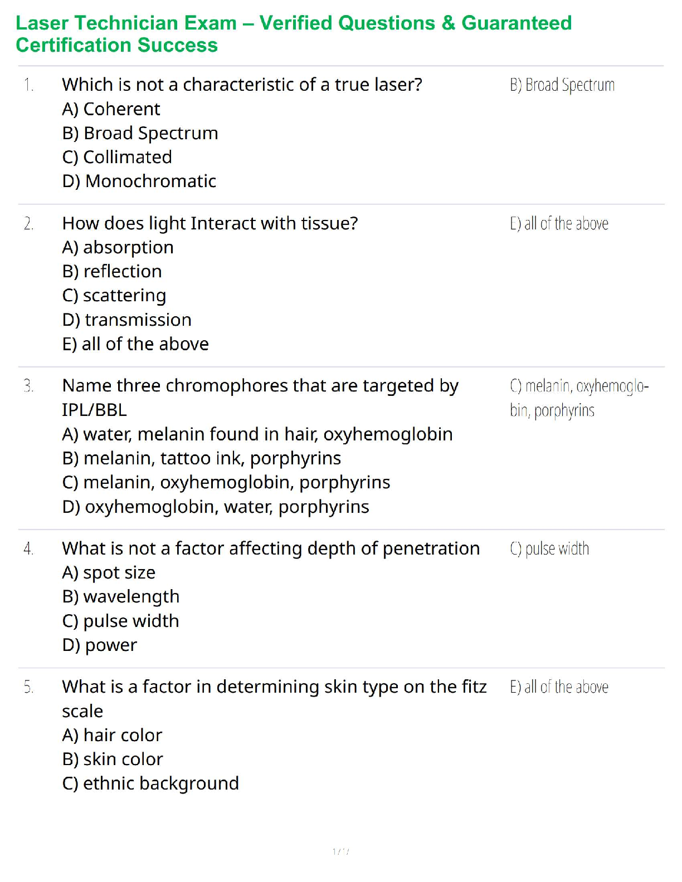Click B) melanin, tattoo ink, porphyrins

[x=202, y=458]
